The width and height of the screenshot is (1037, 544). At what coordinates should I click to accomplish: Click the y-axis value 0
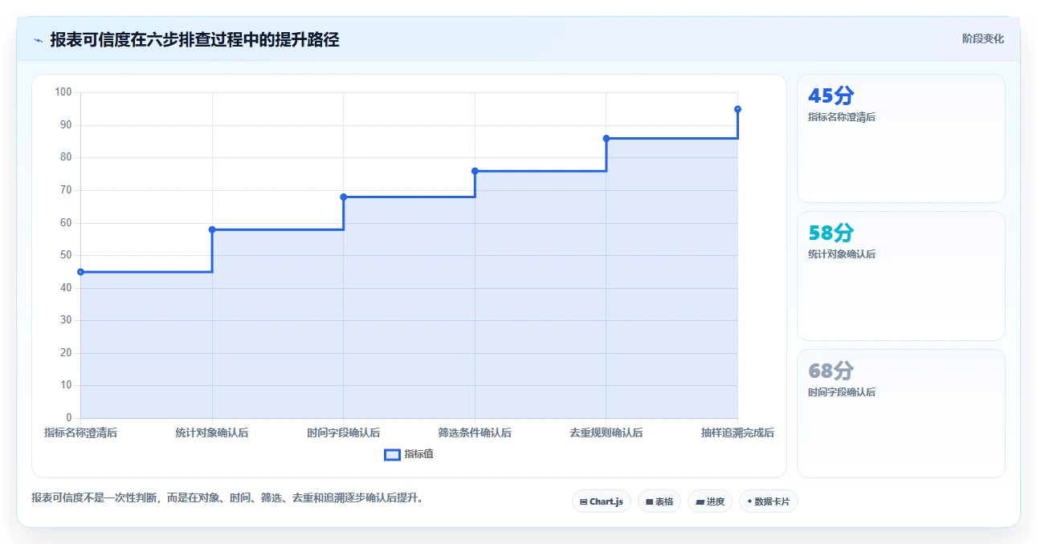click(x=69, y=417)
